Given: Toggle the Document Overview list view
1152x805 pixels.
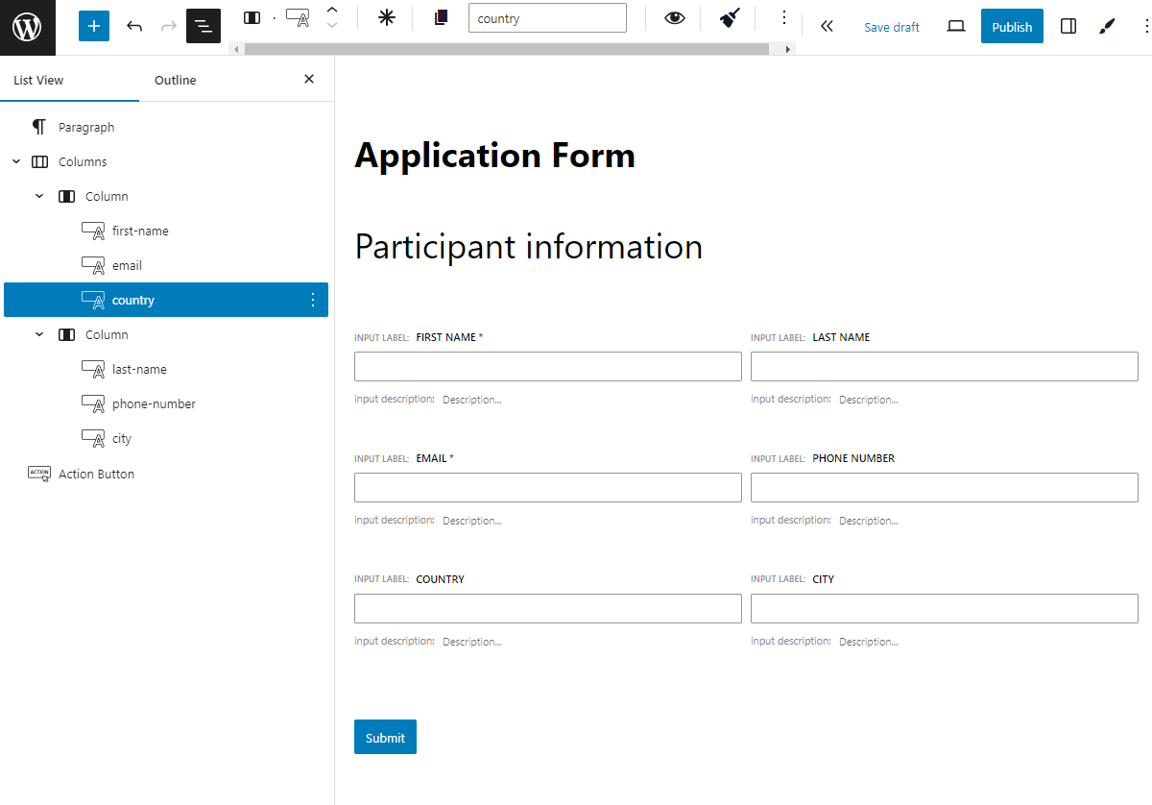Looking at the screenshot, I should tap(203, 26).
